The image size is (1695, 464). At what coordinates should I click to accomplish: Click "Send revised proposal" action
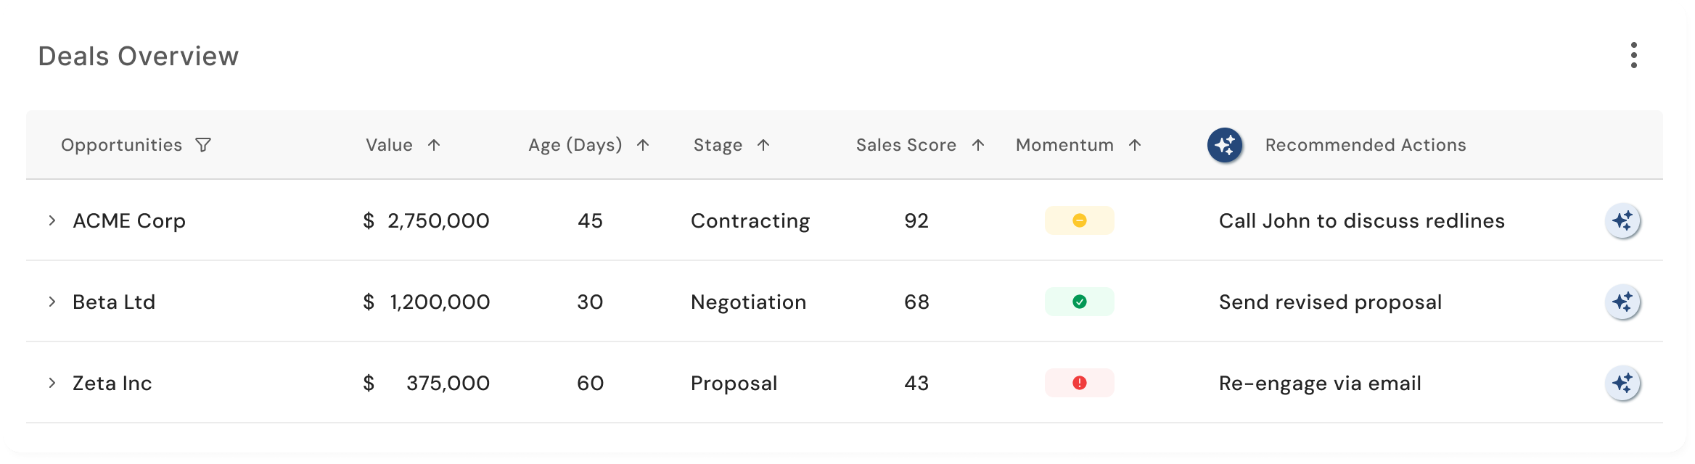tap(1330, 302)
